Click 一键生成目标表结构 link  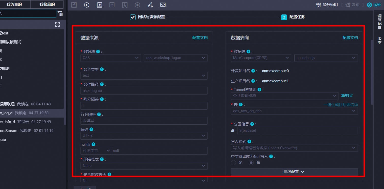(341, 105)
